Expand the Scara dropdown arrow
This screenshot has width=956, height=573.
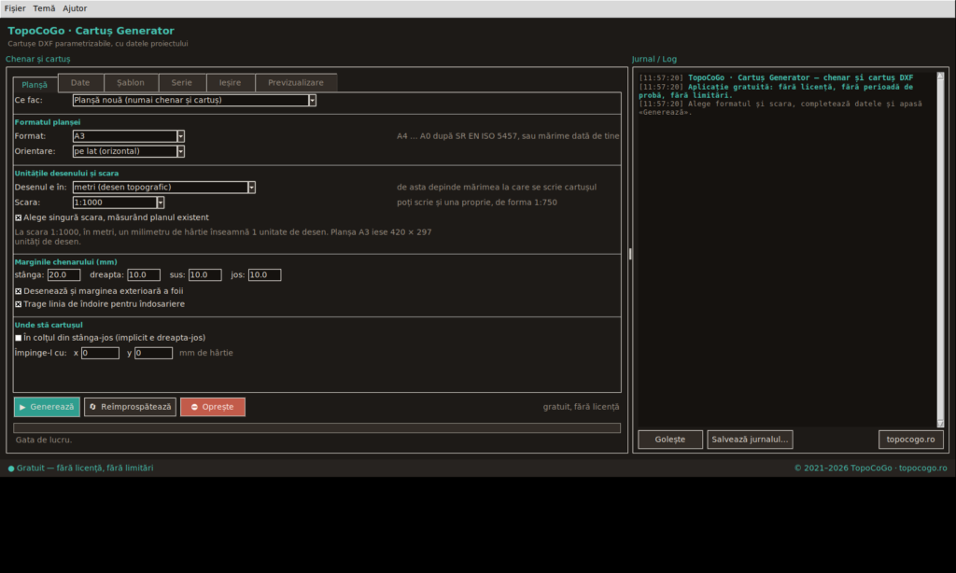click(161, 203)
